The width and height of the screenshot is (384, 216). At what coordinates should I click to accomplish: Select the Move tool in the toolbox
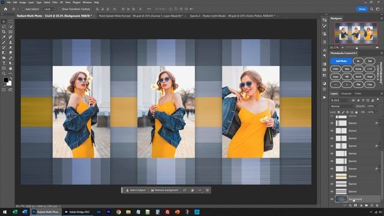tap(4, 22)
